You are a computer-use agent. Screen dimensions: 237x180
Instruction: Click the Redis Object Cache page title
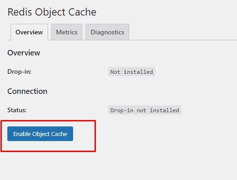(52, 12)
